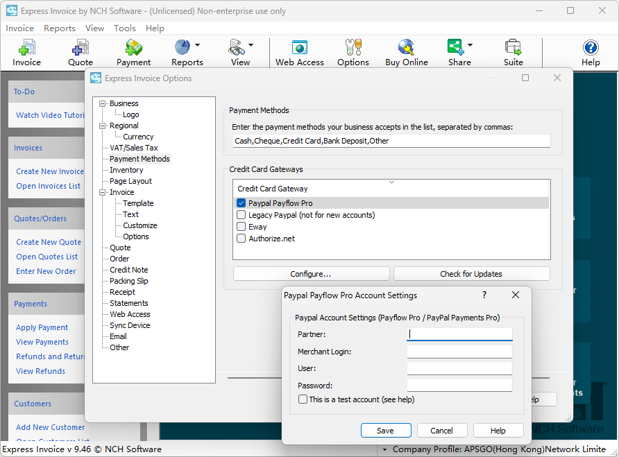619x457 pixels.
Task: Click the Save button
Action: tap(386, 430)
